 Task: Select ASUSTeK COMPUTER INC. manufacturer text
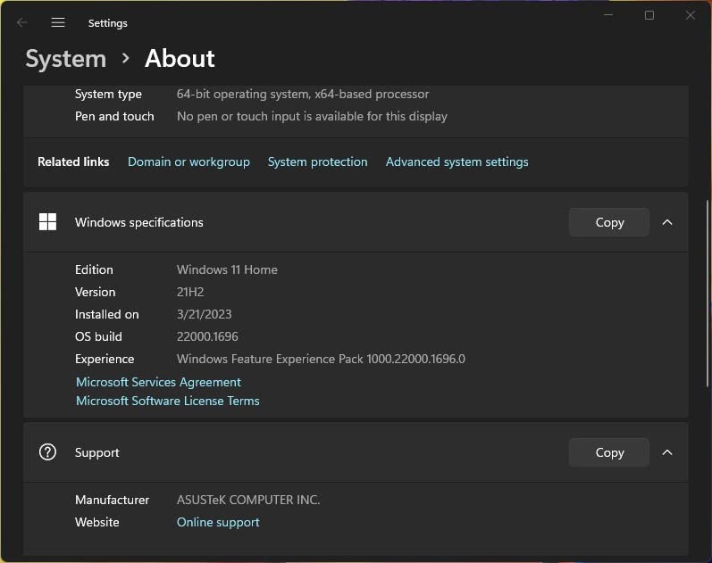(x=248, y=500)
